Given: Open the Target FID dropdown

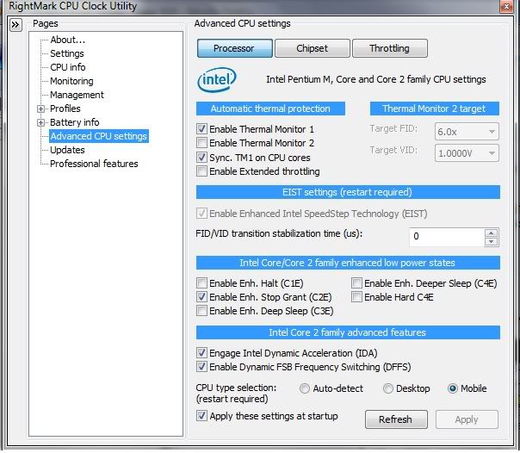Looking at the screenshot, I should point(467,132).
